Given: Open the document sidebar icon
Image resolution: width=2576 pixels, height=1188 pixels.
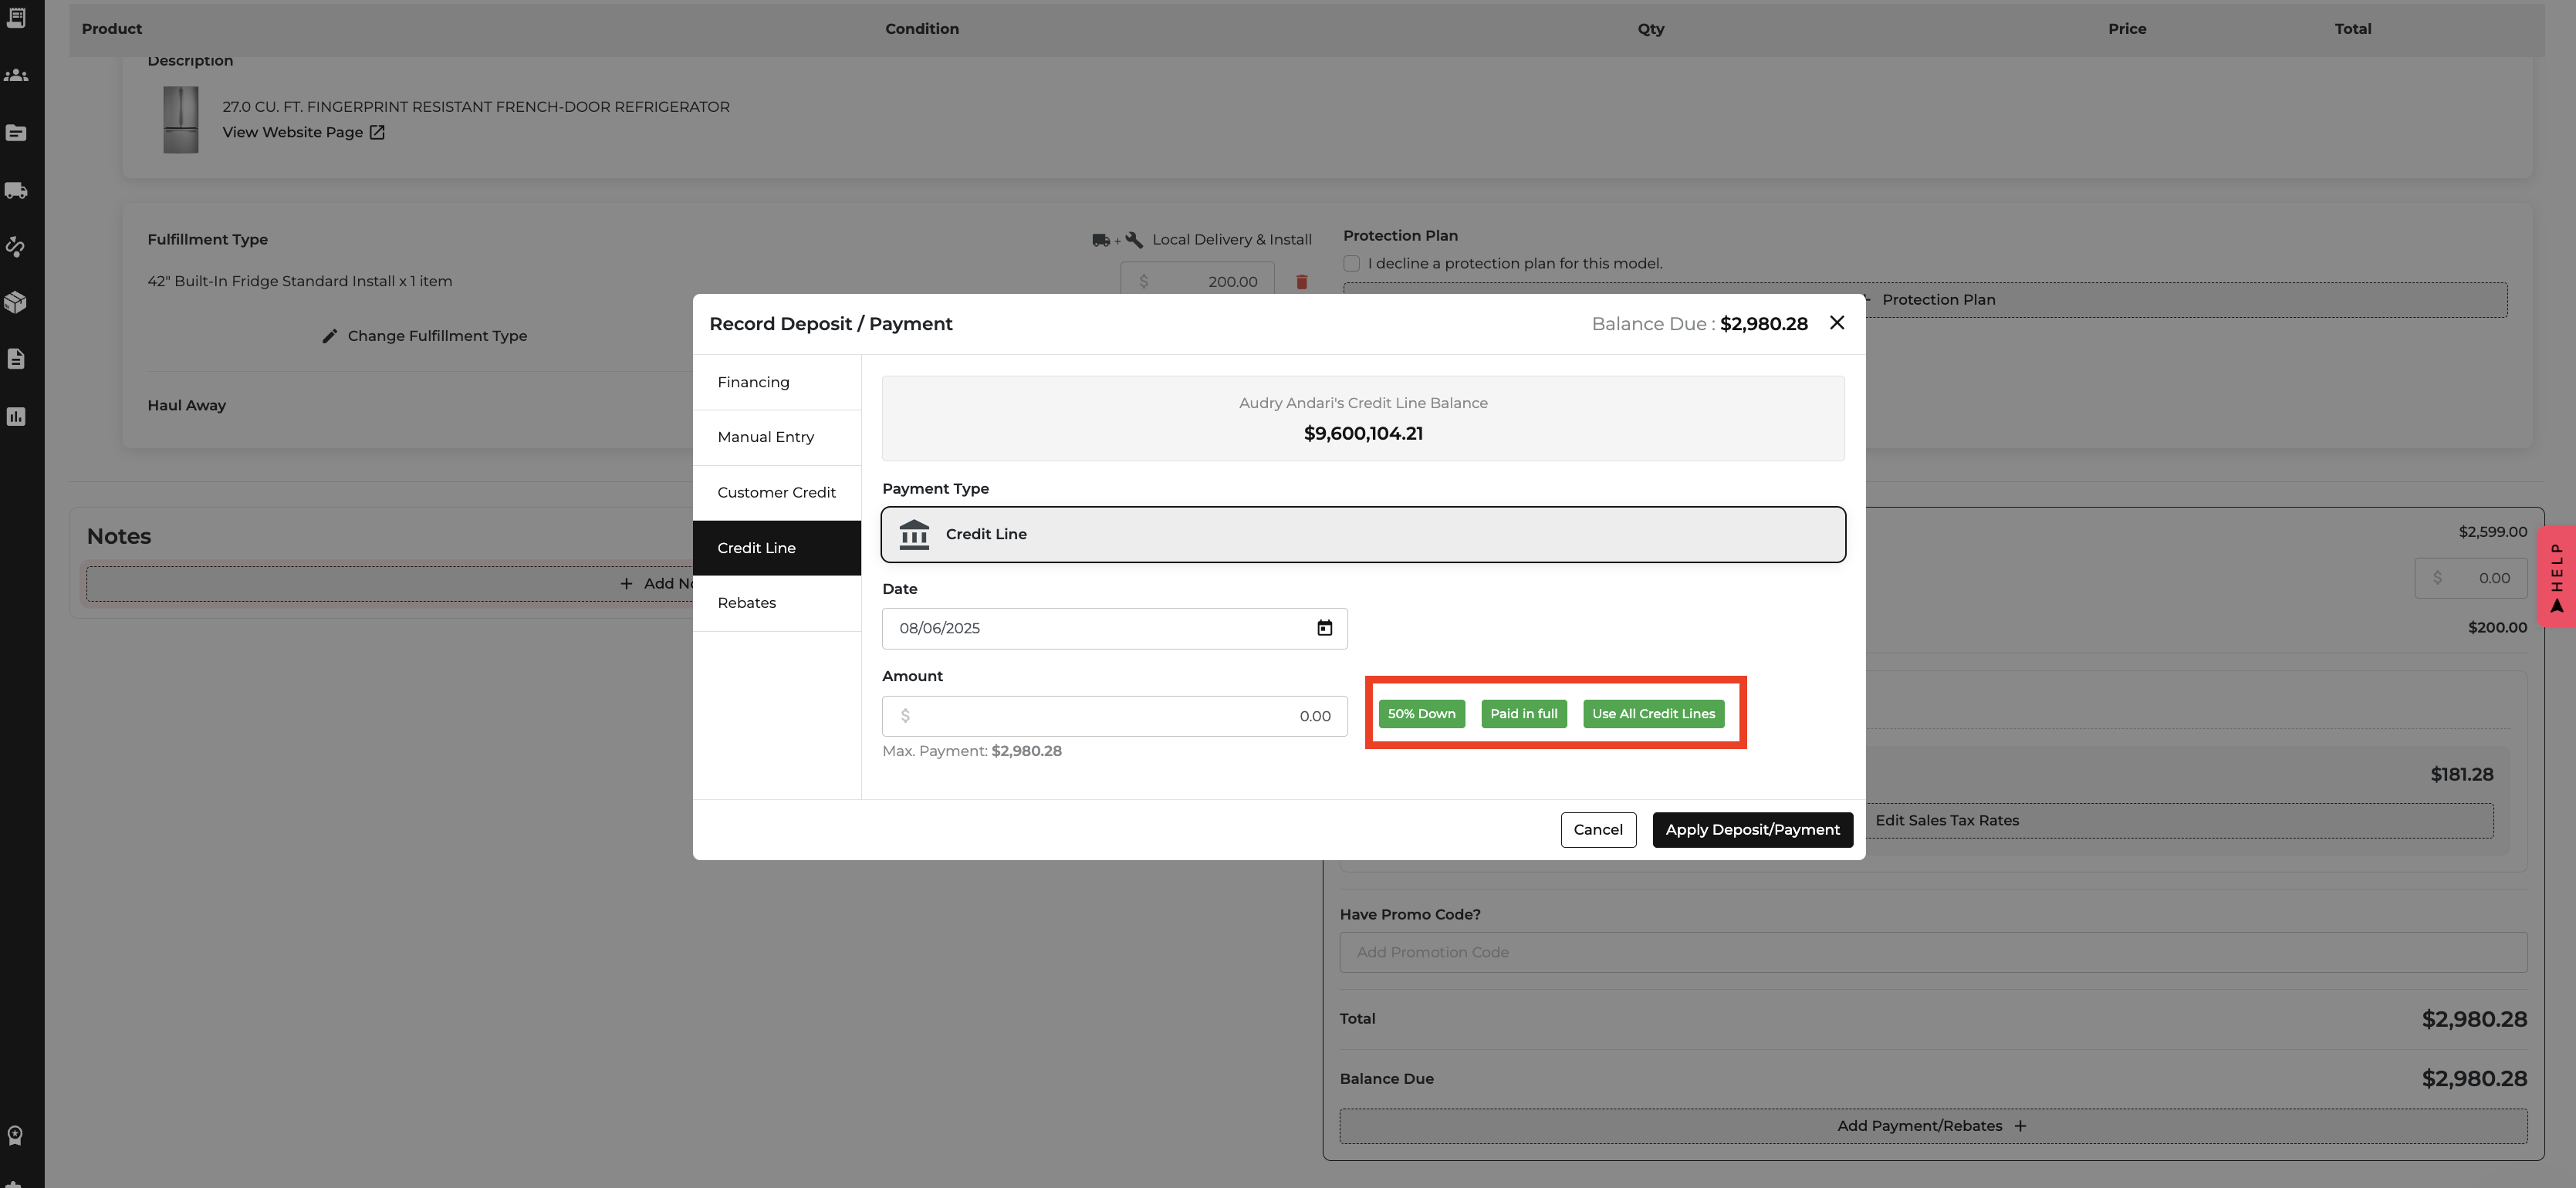Looking at the screenshot, I should [16, 359].
